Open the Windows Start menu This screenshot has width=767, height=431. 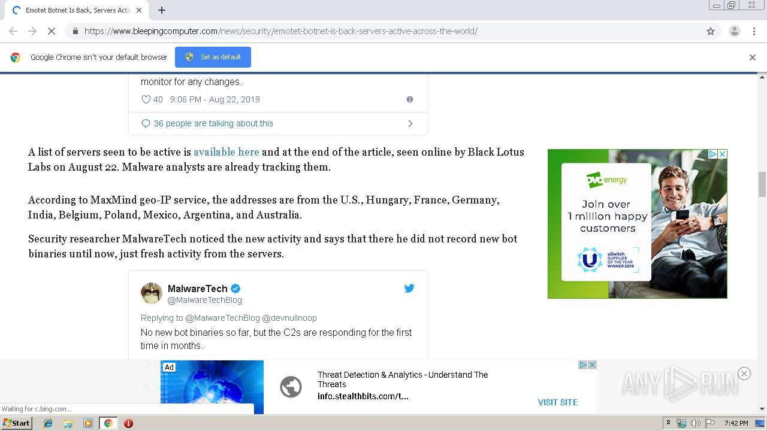17,423
